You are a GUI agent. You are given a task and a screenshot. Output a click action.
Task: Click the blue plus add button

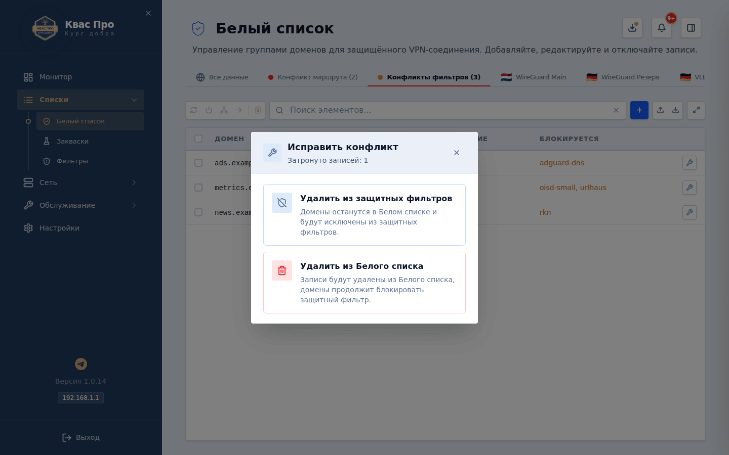pos(639,110)
